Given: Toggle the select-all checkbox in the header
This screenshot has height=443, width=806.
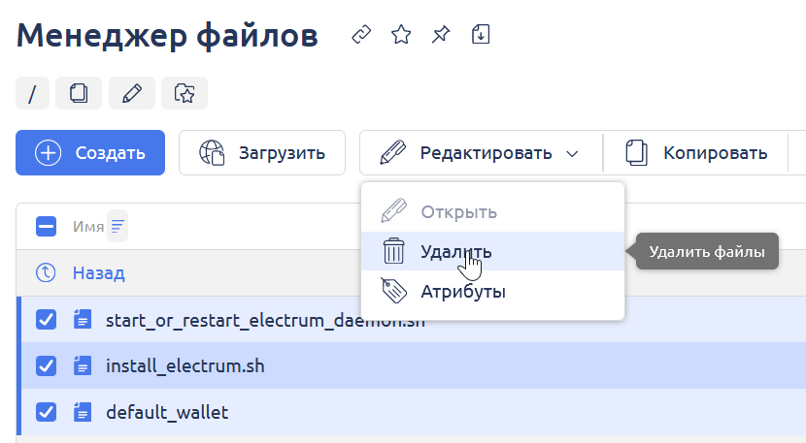Looking at the screenshot, I should (46, 227).
